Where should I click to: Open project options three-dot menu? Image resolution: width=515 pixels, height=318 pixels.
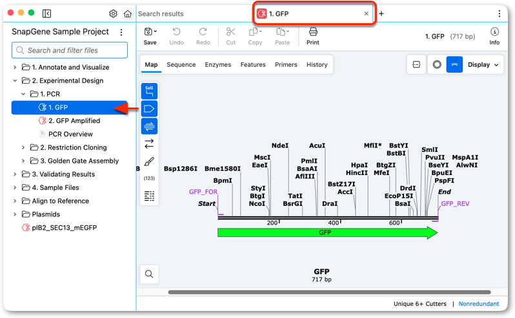pos(121,32)
